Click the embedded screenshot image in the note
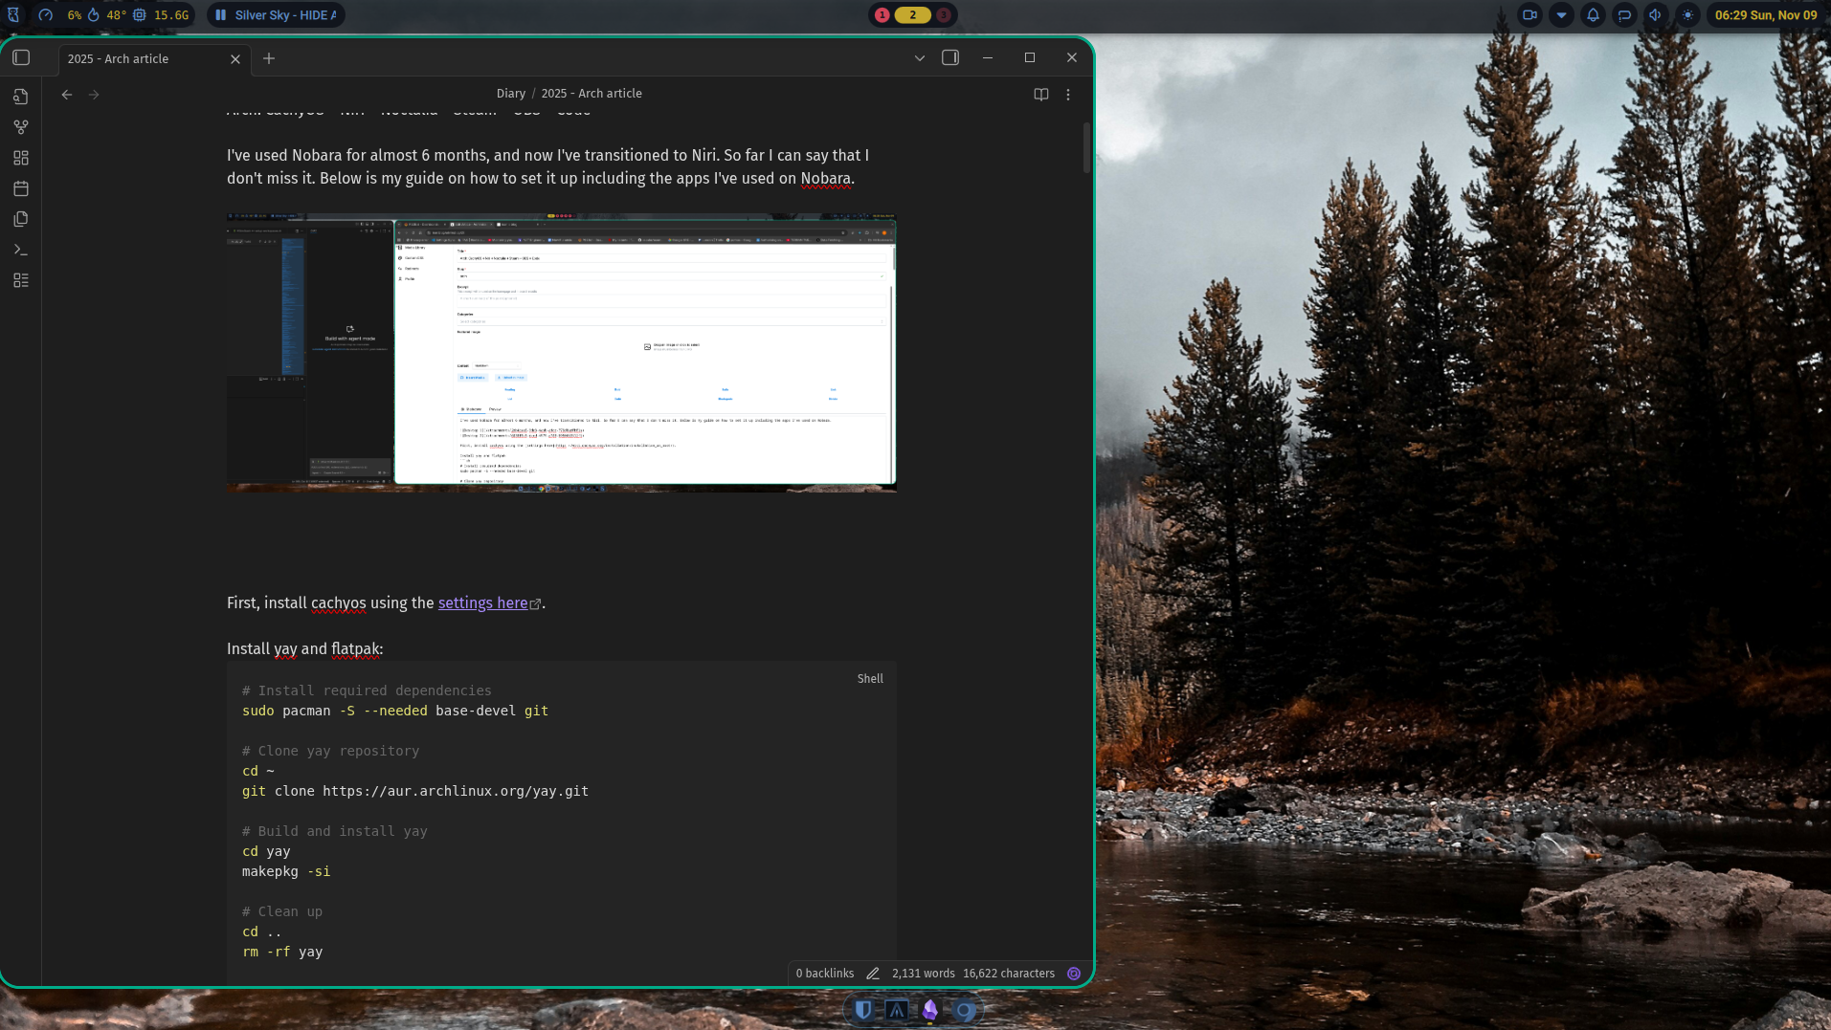Screen dimensions: 1831x1030 561,352
